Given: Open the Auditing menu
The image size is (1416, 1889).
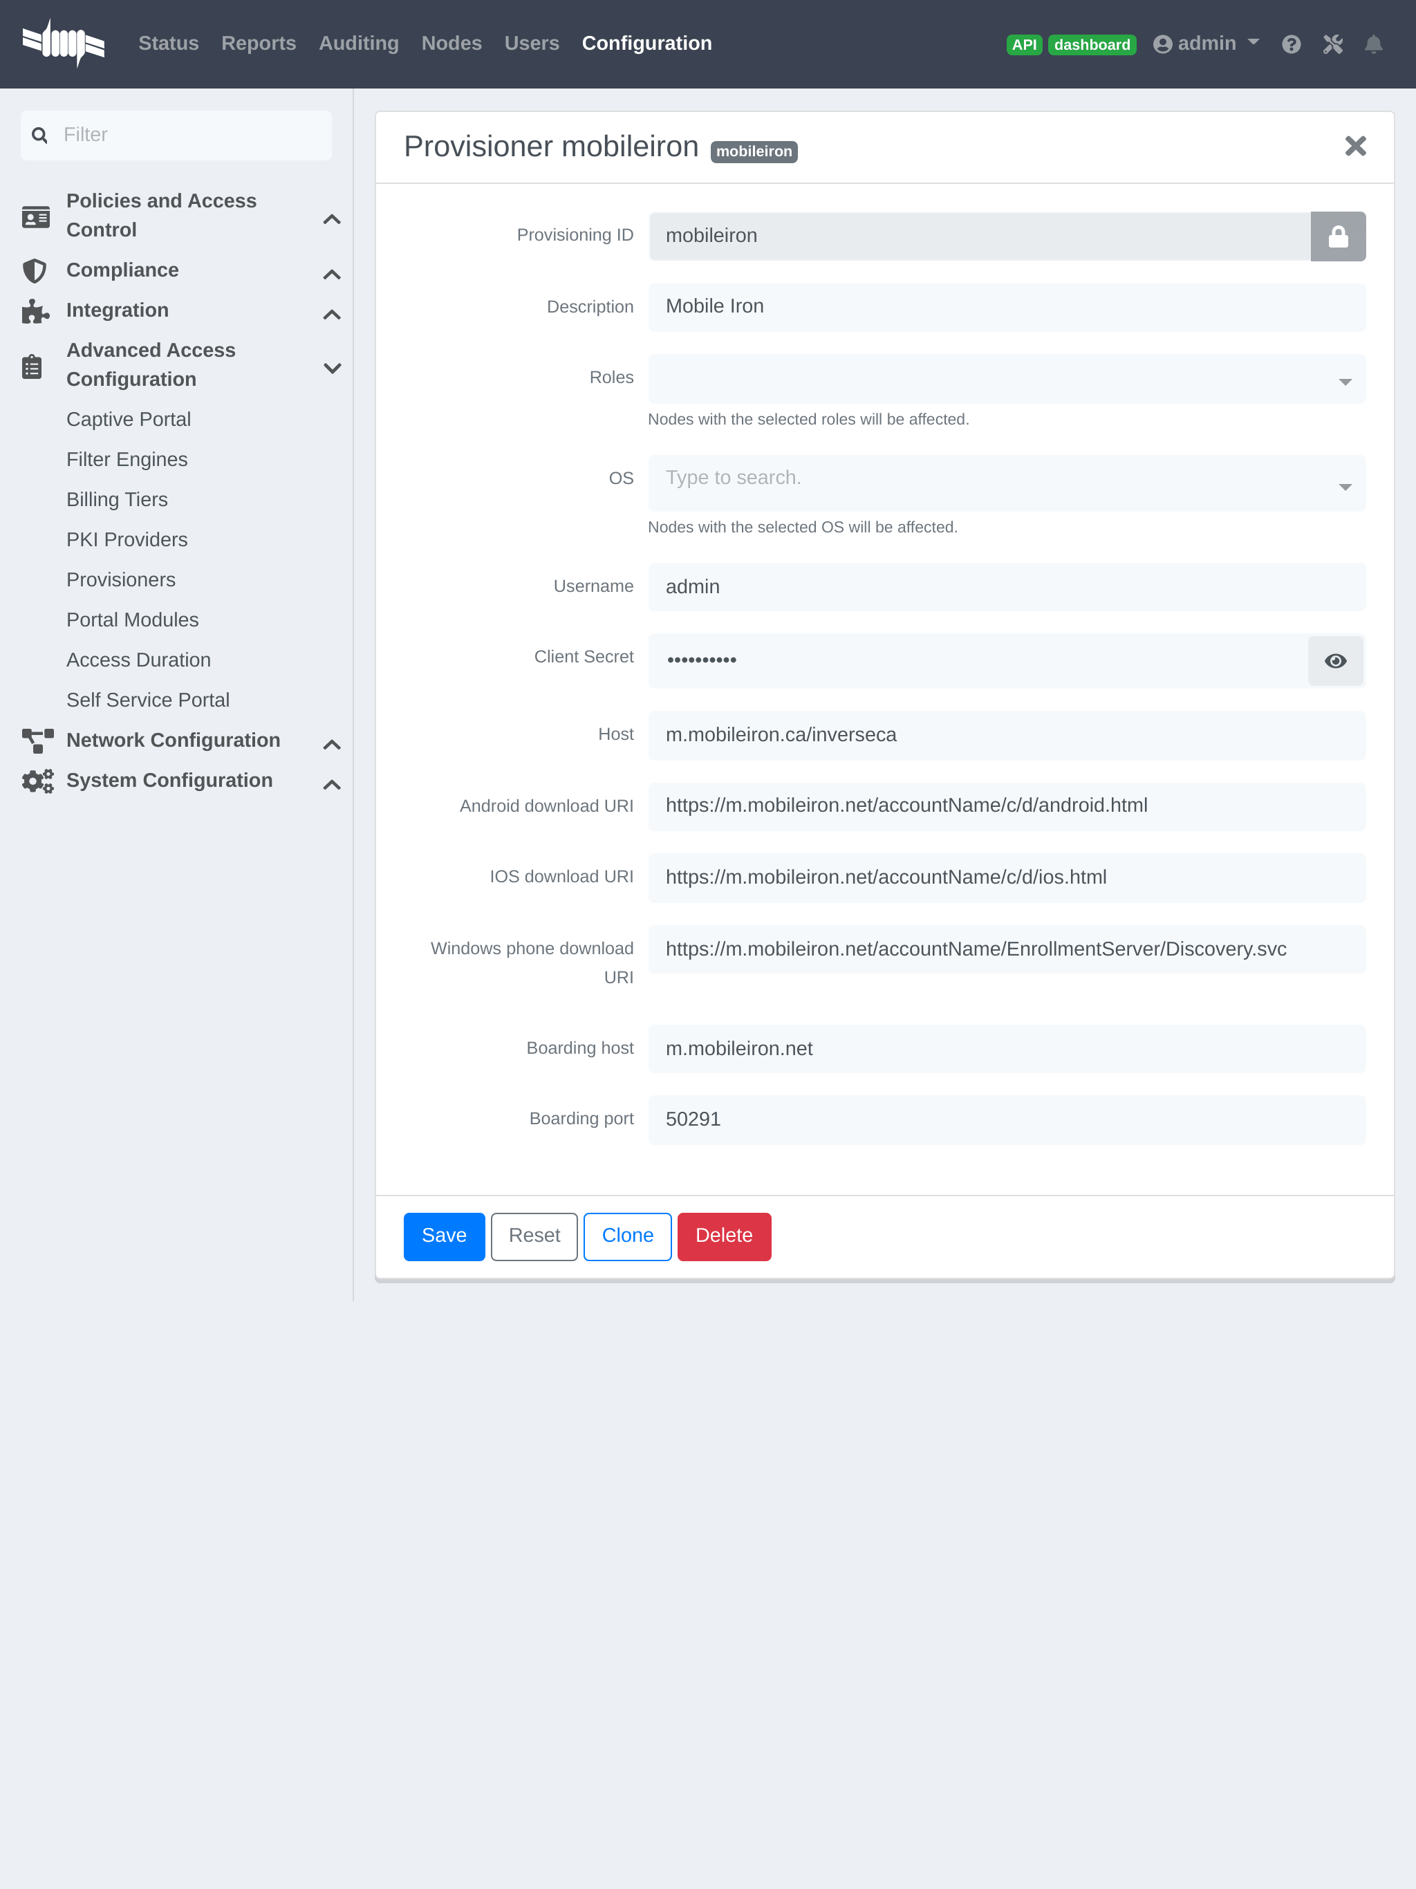Looking at the screenshot, I should coord(359,44).
